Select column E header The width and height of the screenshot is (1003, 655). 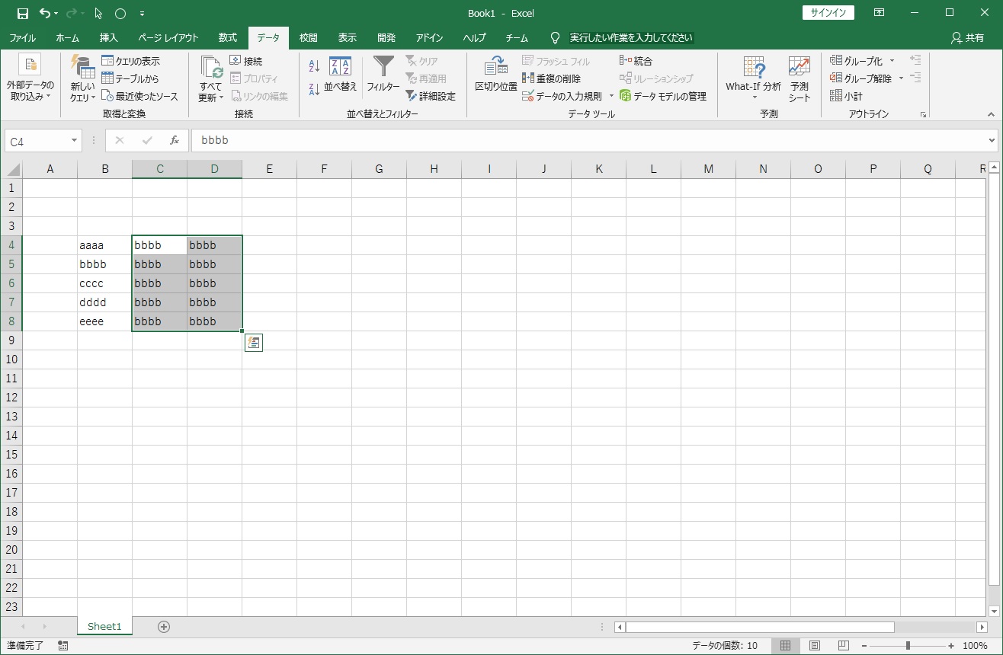[270, 169]
